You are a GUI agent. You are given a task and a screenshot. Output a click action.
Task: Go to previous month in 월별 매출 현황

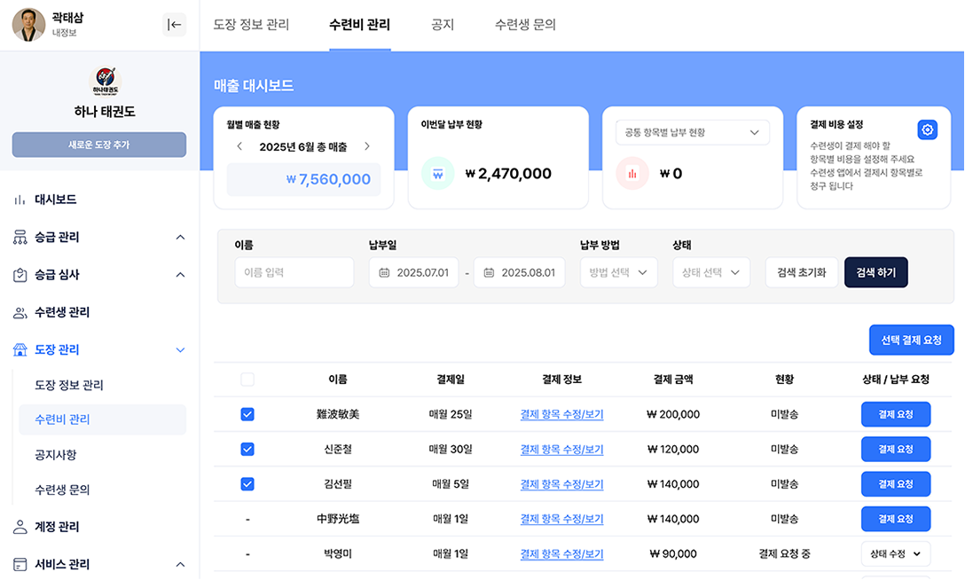(239, 146)
